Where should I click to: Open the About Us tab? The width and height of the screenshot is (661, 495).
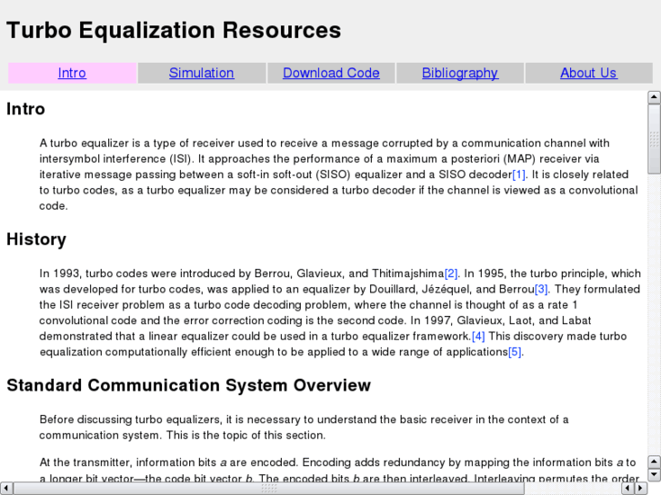point(588,73)
